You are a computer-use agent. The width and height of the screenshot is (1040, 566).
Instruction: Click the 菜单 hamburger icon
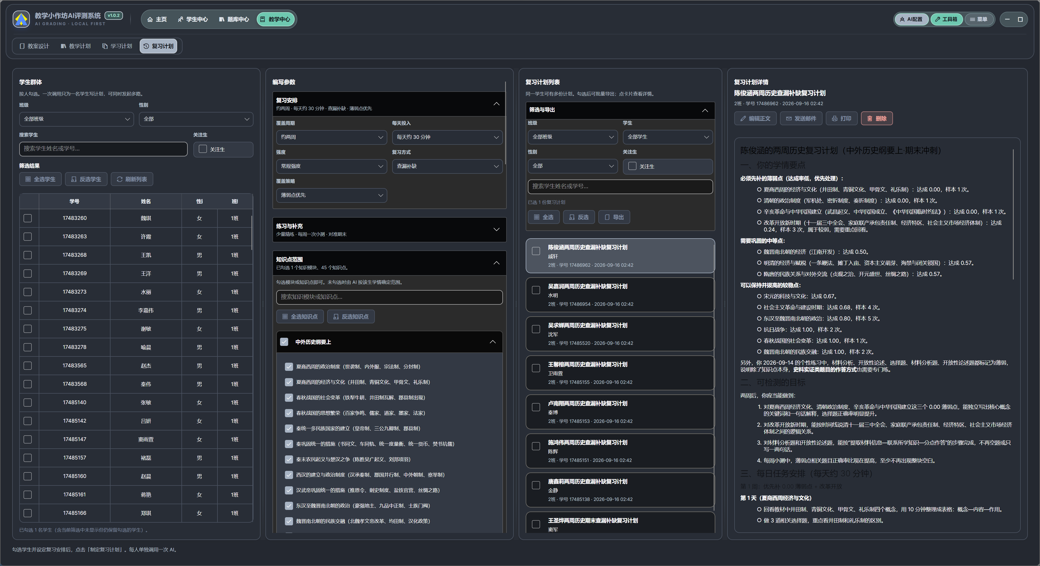click(973, 20)
